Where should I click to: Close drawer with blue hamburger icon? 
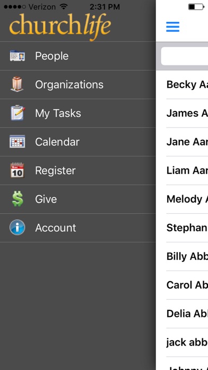[x=172, y=27]
